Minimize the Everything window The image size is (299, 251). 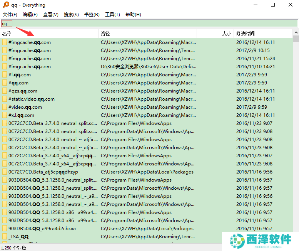[x=256, y=5]
